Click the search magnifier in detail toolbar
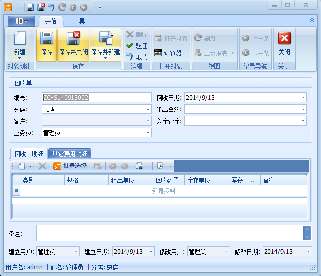321x276 pixels. click(x=160, y=166)
